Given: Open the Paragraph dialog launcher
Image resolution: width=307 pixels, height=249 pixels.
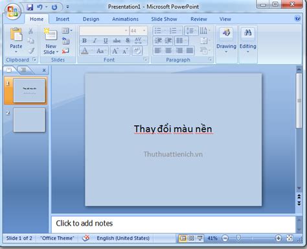Looking at the screenshot, I should [210, 60].
